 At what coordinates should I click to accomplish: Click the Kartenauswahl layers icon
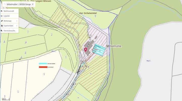(x=2, y=11)
